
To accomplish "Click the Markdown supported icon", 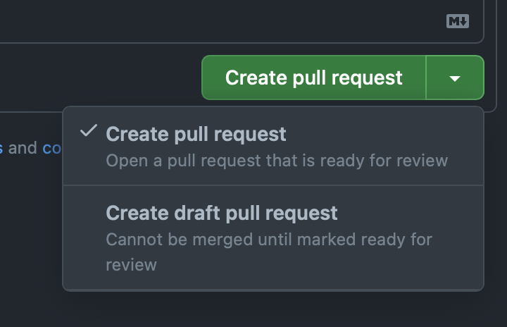I will (458, 21).
